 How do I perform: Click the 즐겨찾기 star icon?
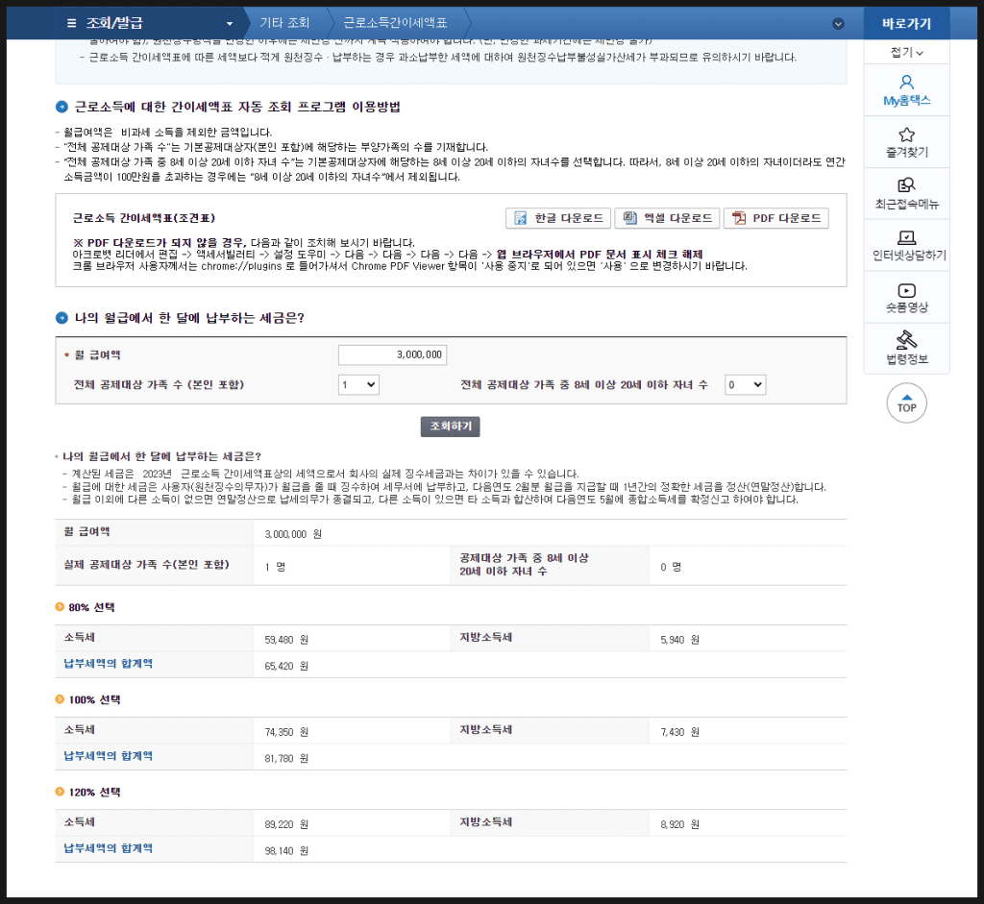[906, 135]
